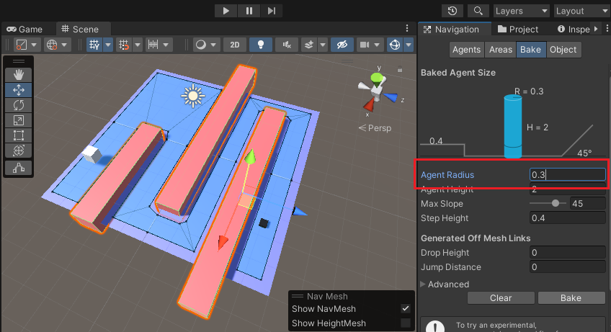
Task: Select the Rotate tool
Action: pos(19,105)
